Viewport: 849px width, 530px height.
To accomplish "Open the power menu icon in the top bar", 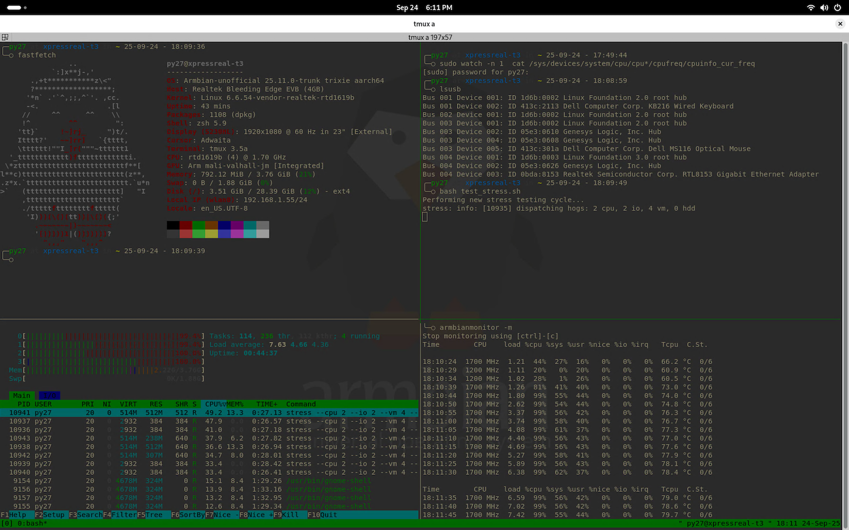I will pyautogui.click(x=837, y=7).
